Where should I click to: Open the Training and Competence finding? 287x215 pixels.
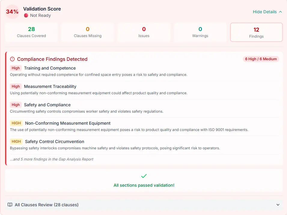point(50,68)
